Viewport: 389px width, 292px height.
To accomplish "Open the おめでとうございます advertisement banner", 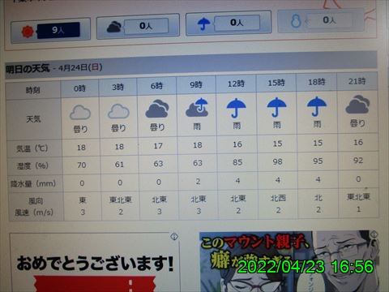I will (x=95, y=262).
